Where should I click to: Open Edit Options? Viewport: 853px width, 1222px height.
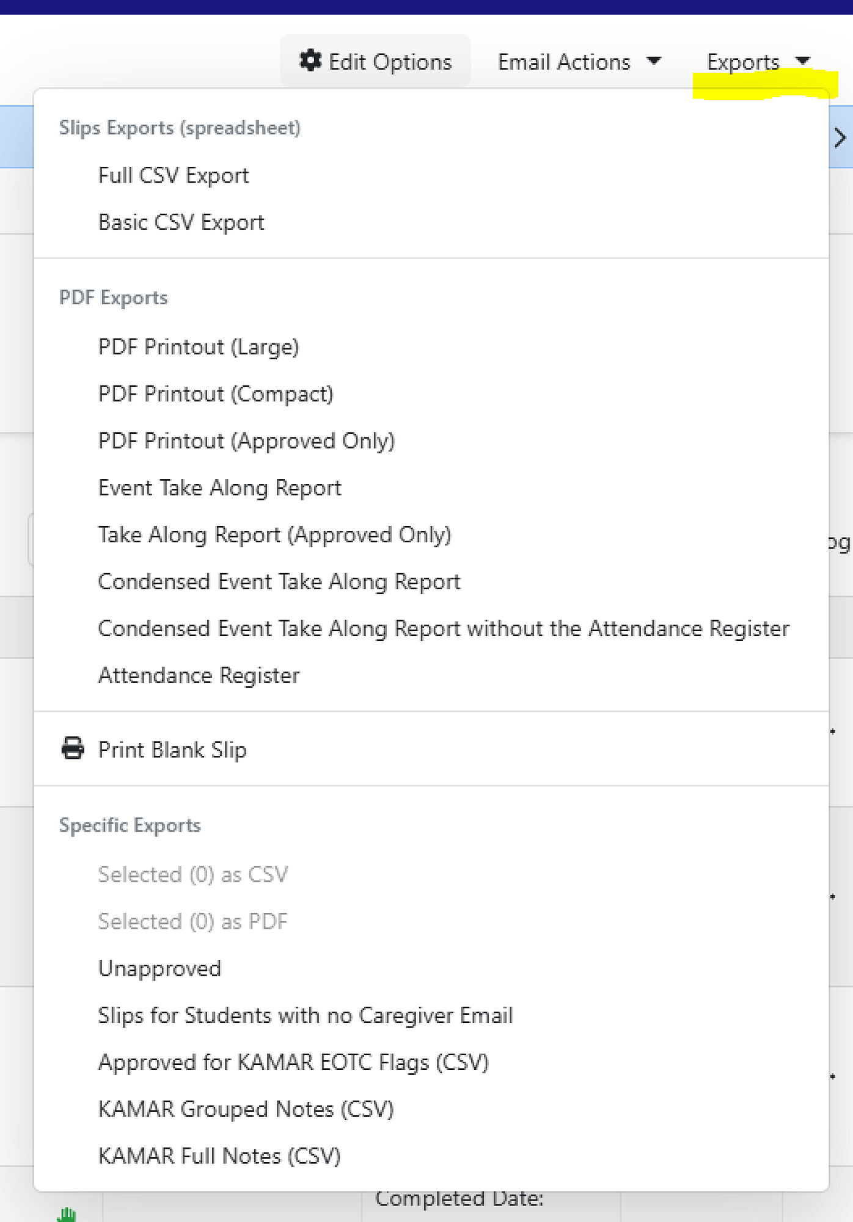pos(375,62)
